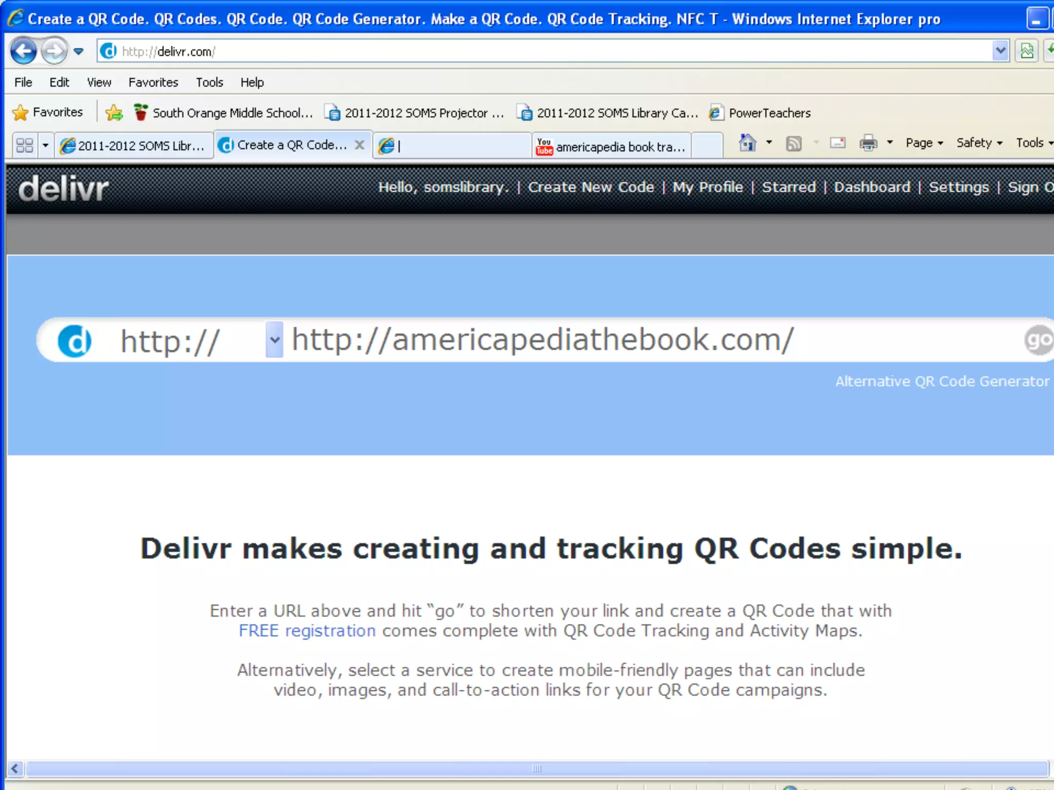The image size is (1054, 790).
Task: Click the RSS feeds icon
Action: point(794,143)
